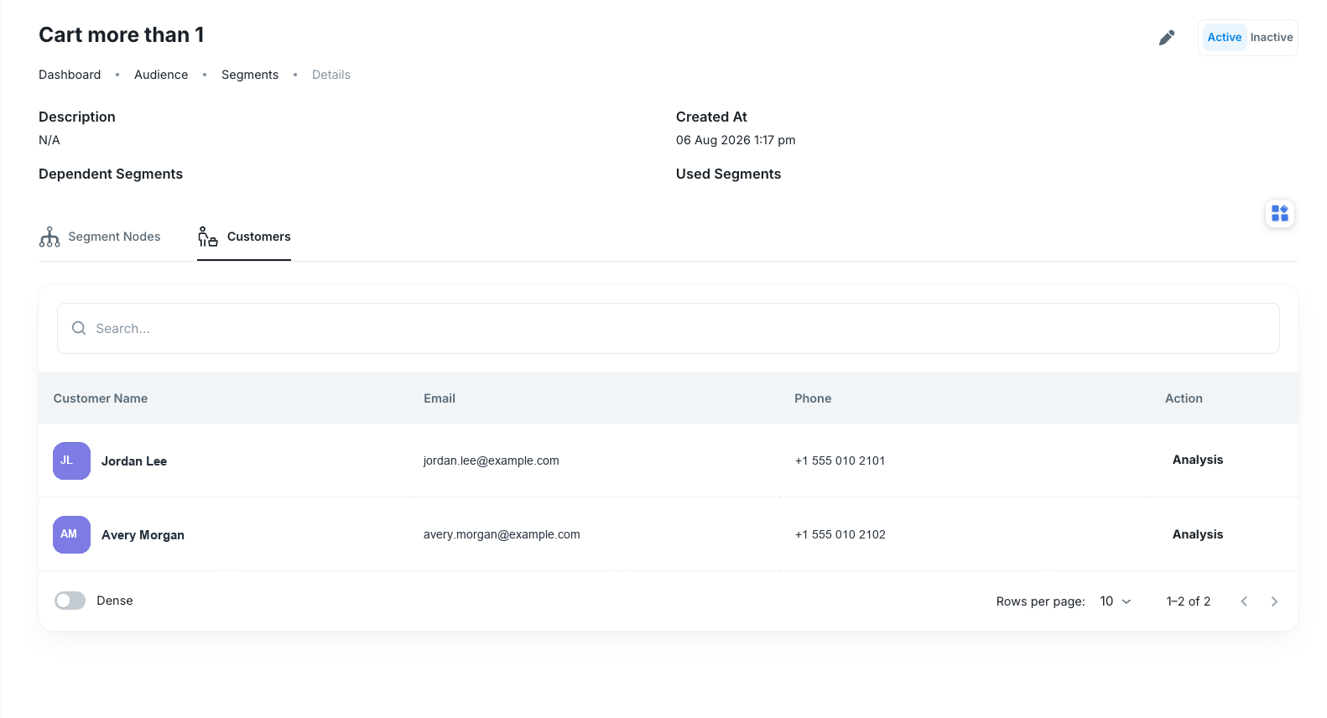Image resolution: width=1327 pixels, height=718 pixels.
Task: Click the Dependent Segments heading
Action: tap(111, 174)
